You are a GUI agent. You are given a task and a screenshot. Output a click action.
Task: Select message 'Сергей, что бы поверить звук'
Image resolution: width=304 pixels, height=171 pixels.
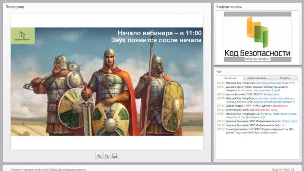257,116
